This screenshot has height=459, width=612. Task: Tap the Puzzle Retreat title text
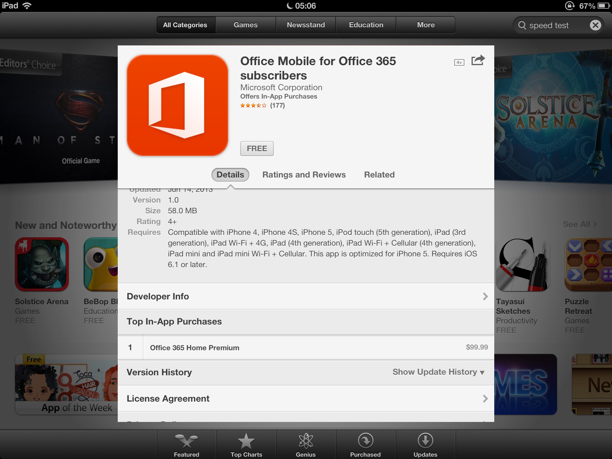[x=578, y=306]
